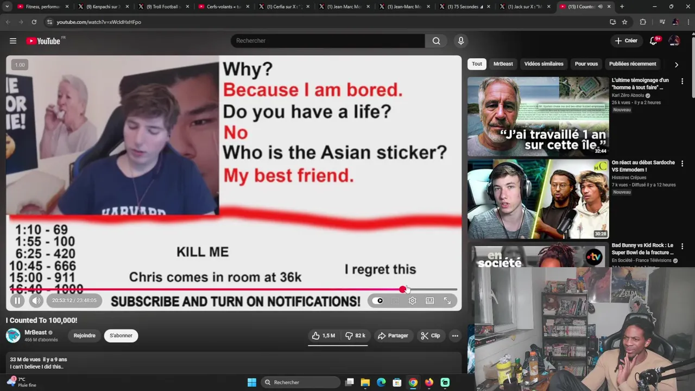Share the video with Partager

(x=393, y=336)
